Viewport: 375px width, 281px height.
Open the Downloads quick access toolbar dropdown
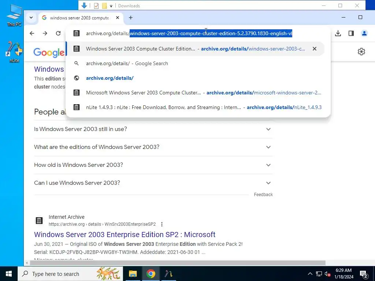[111, 6]
